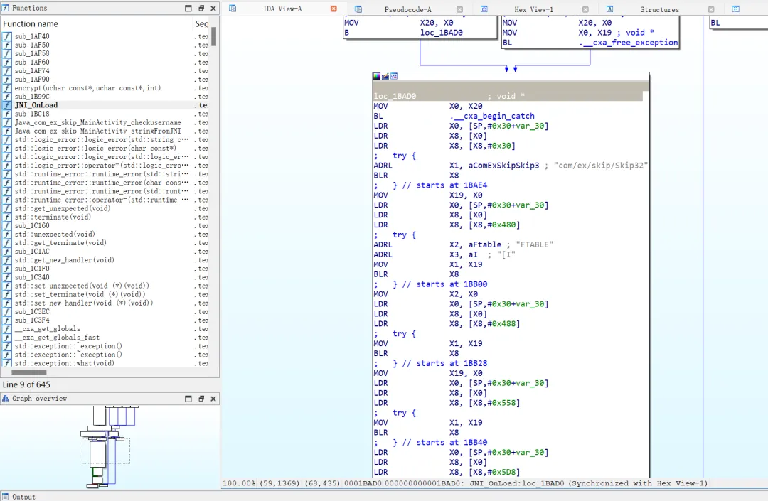
Task: Sort by the Function name column header
Action: 31,23
